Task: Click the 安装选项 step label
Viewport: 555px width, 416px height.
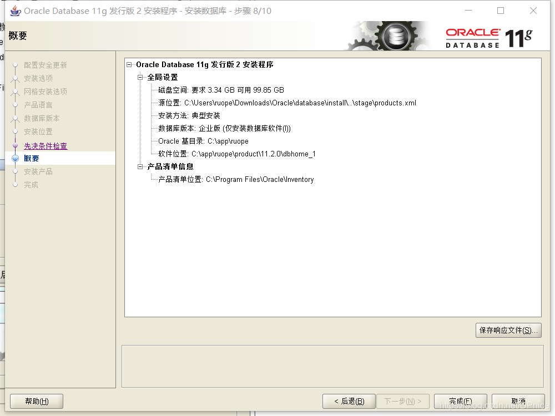Action: [38, 78]
